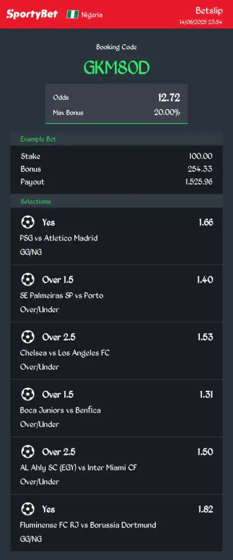This screenshot has height=560, width=233.
Task: Select Fluminense FC RJ vs Borussia Dortmund
Action: [x=88, y=525]
